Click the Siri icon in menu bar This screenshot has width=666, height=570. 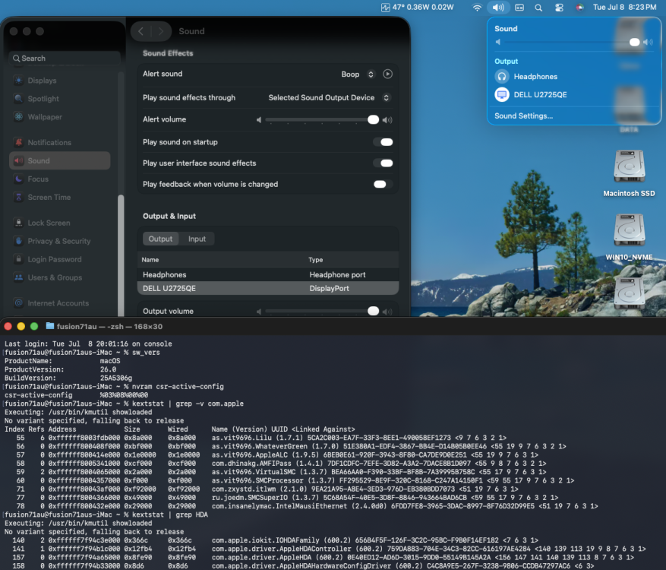point(579,8)
